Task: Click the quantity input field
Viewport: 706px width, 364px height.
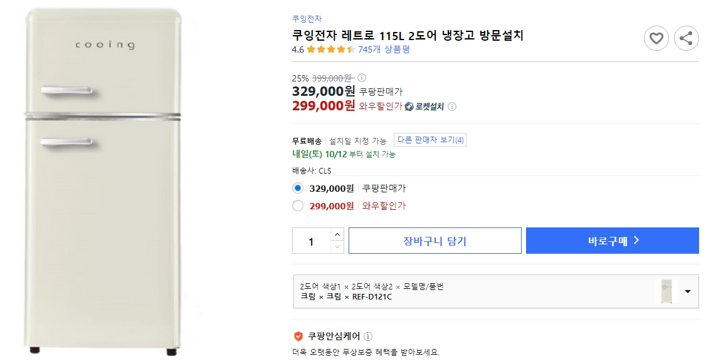Action: click(310, 240)
